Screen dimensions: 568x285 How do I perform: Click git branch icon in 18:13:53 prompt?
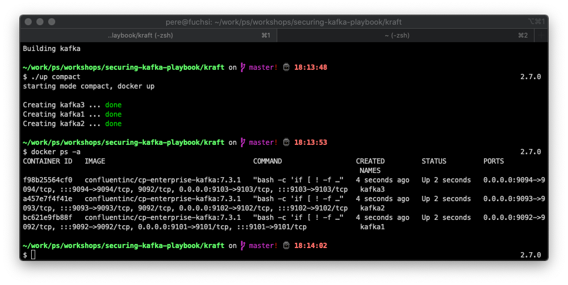pyautogui.click(x=243, y=142)
